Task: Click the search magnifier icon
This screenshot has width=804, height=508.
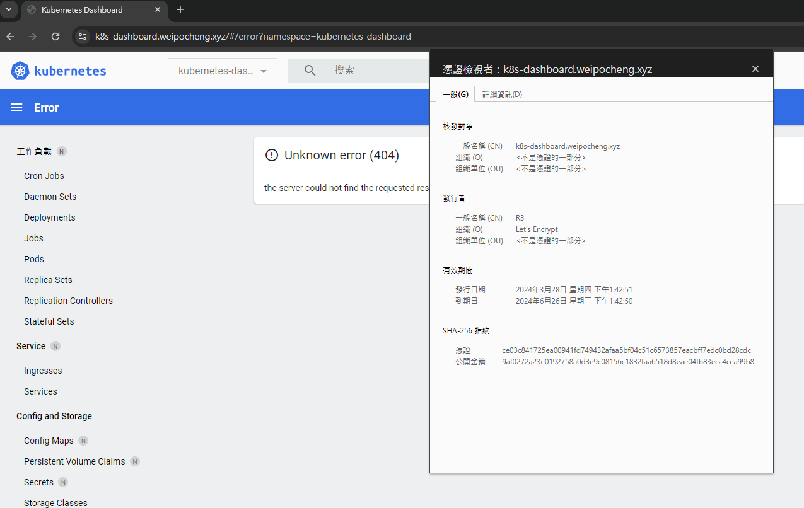Action: tap(310, 71)
